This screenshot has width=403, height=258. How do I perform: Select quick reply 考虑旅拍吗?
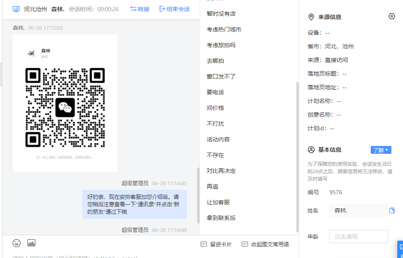pyautogui.click(x=221, y=45)
